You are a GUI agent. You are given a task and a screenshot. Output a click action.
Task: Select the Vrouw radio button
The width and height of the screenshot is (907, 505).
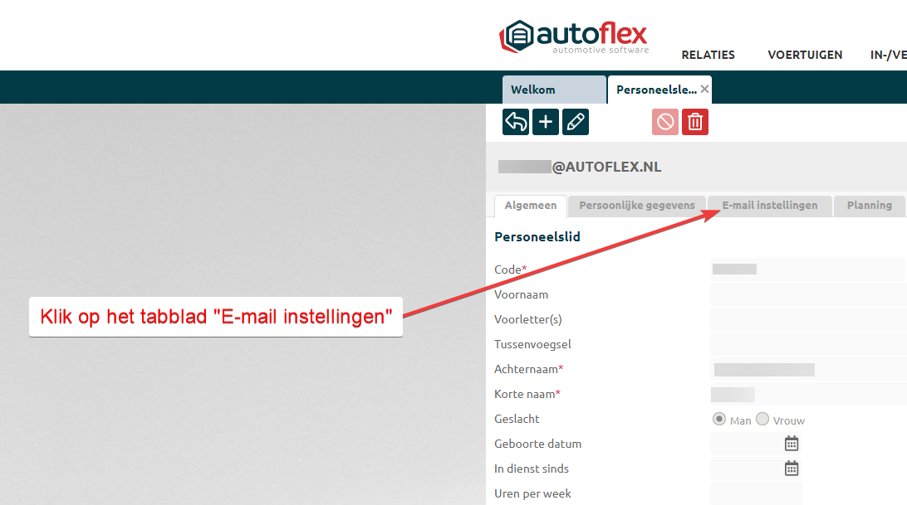[762, 420]
